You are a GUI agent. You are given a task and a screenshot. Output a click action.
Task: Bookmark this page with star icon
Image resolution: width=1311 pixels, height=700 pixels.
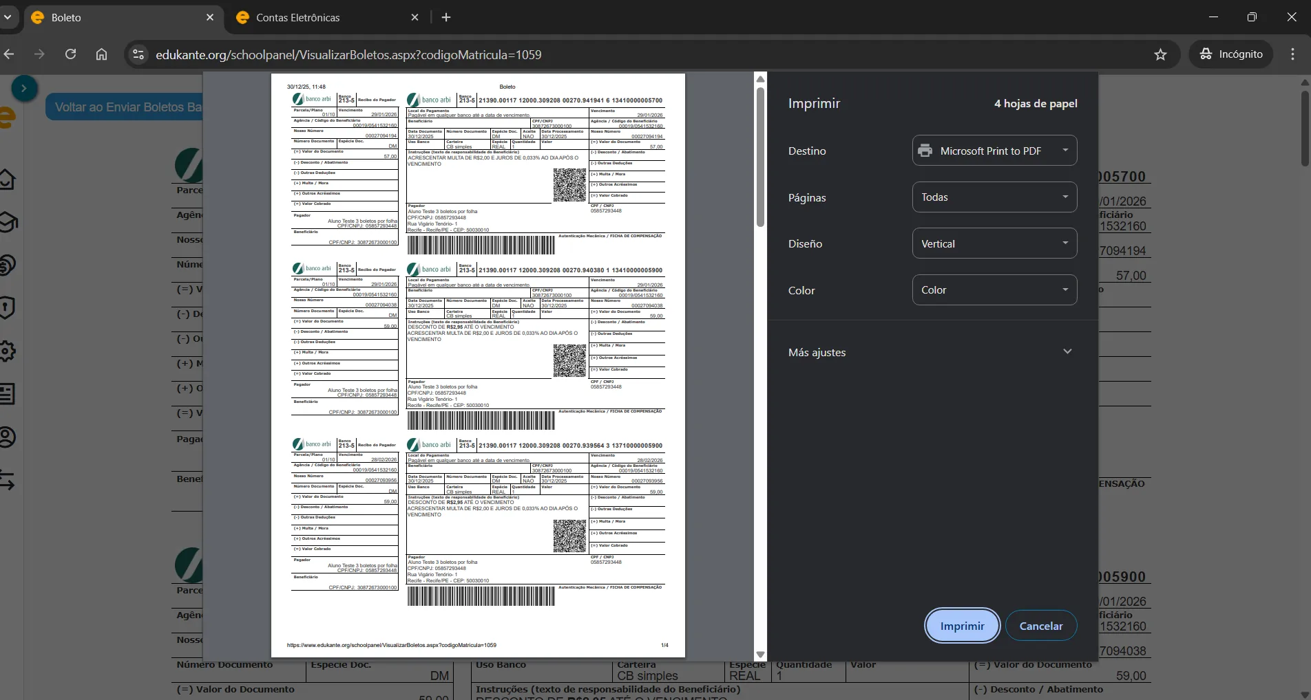click(x=1160, y=54)
